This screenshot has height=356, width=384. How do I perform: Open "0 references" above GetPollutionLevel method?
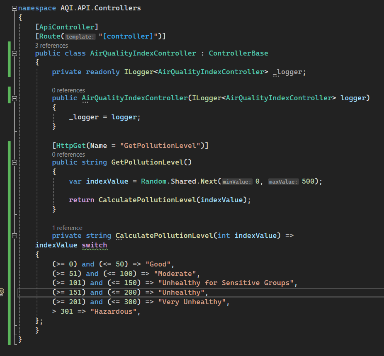[68, 155]
